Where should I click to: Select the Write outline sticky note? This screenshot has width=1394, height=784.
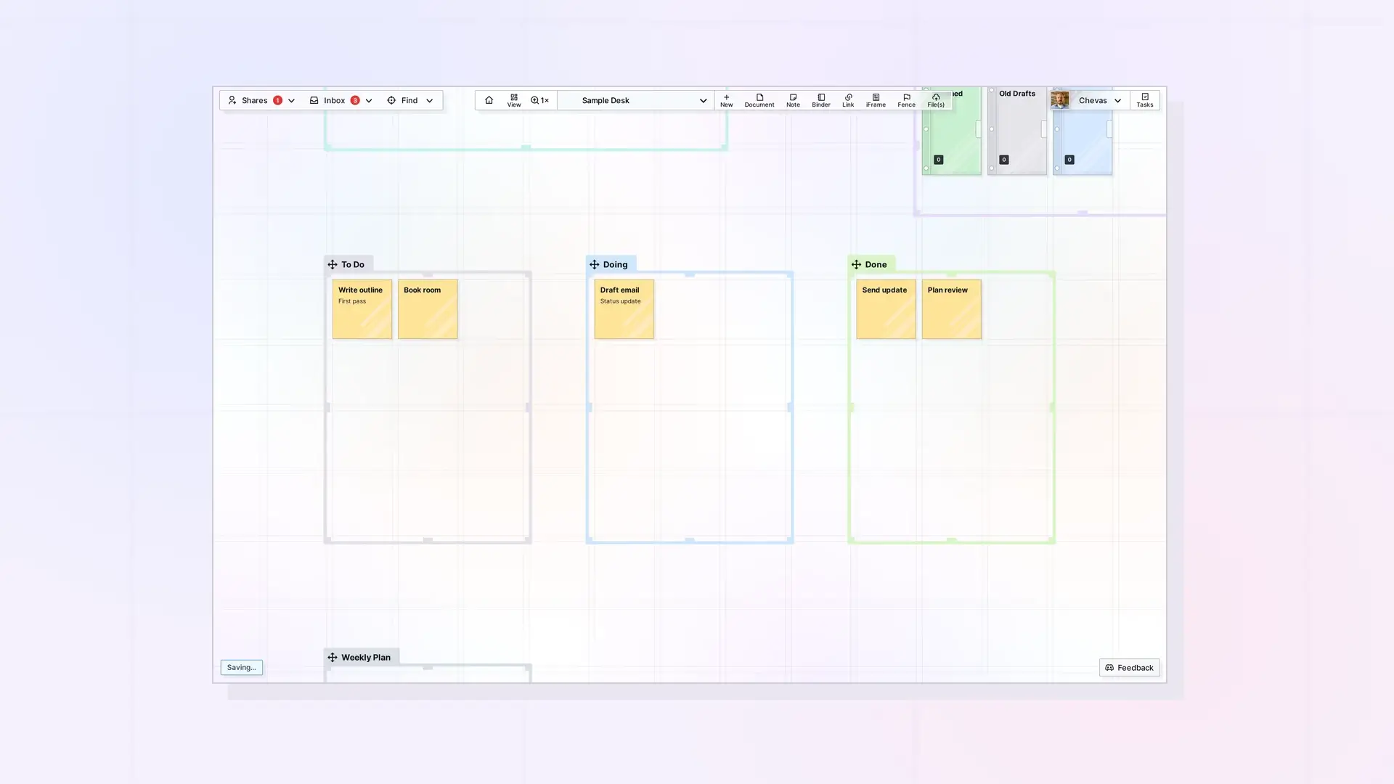coord(362,309)
